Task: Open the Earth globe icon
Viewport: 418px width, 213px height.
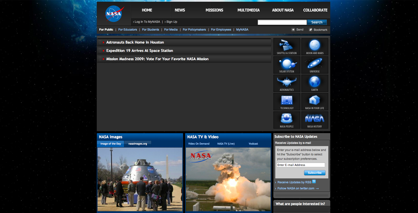Action: pyautogui.click(x=314, y=83)
